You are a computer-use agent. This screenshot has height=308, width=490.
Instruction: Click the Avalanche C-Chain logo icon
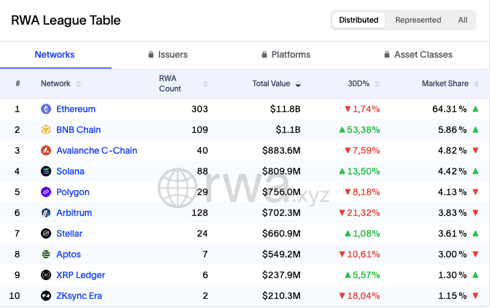(x=46, y=150)
